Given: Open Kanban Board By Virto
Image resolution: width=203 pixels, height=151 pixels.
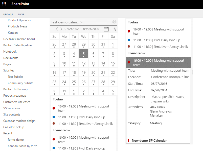Looking at the screenshot, I should click(x=22, y=146).
